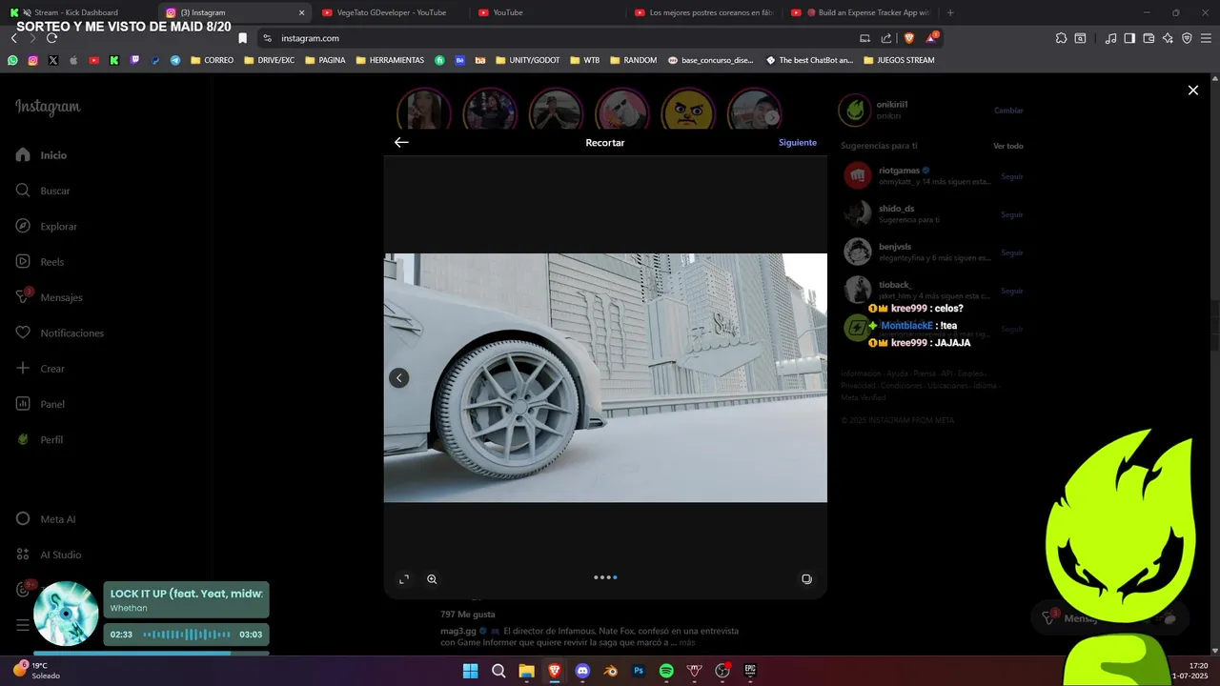This screenshot has height=686, width=1220.
Task: Open Windows Start menu
Action: click(470, 671)
